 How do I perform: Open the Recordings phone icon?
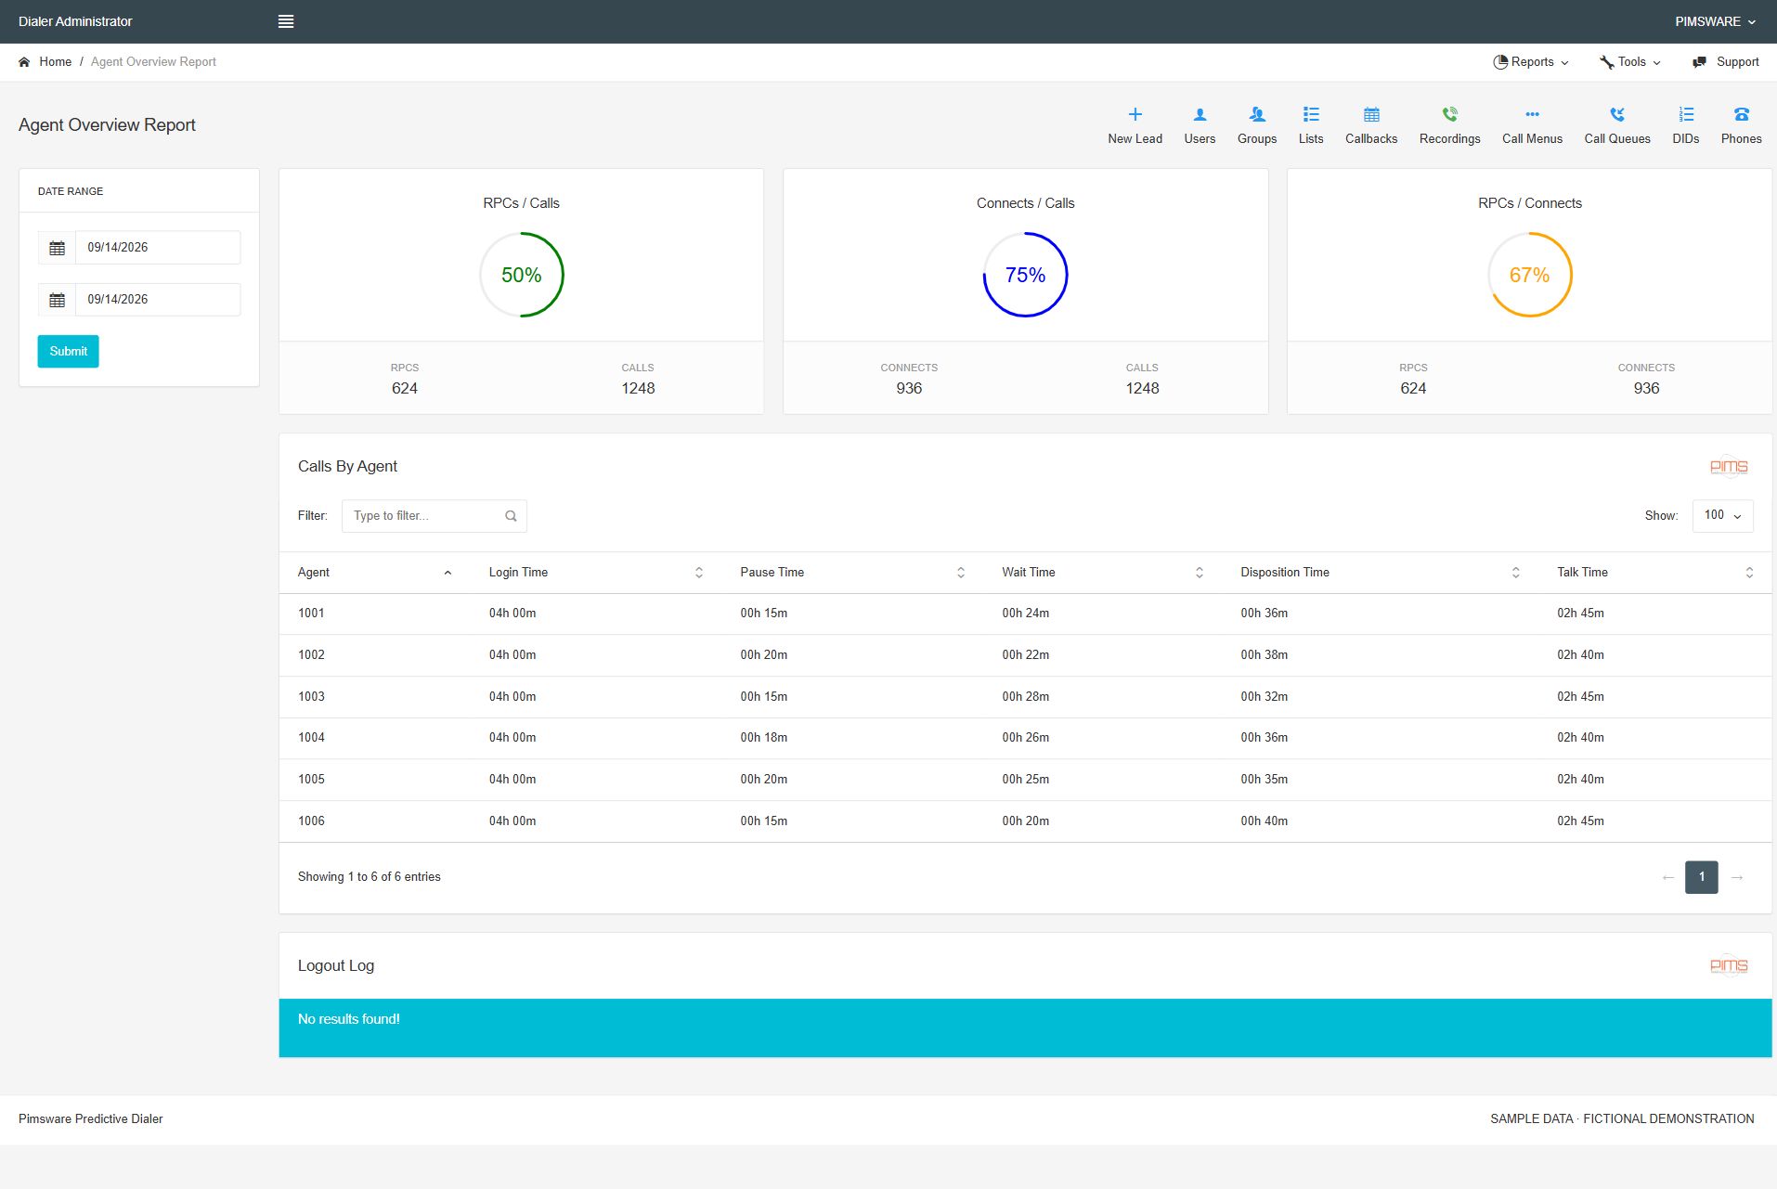[1449, 114]
